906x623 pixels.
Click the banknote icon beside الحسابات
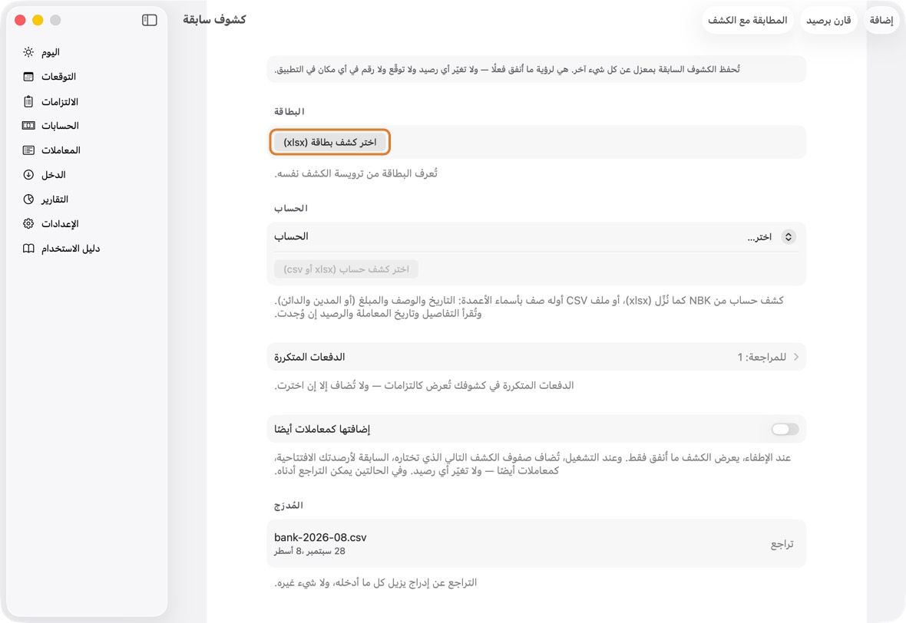(x=28, y=126)
